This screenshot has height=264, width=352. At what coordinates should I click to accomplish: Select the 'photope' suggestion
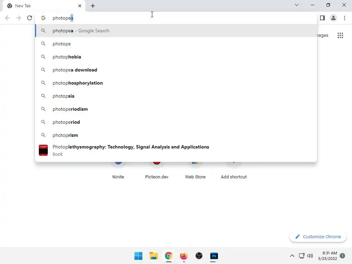click(176, 44)
